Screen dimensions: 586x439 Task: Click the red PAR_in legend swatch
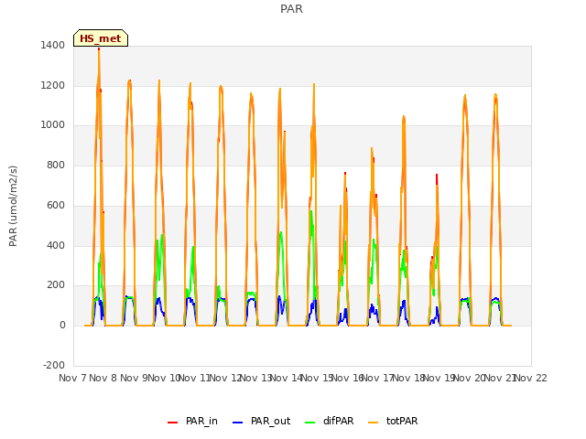click(172, 423)
